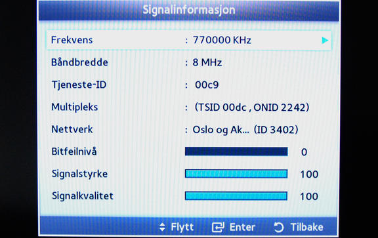Click the 00c9 service ID value

point(207,85)
